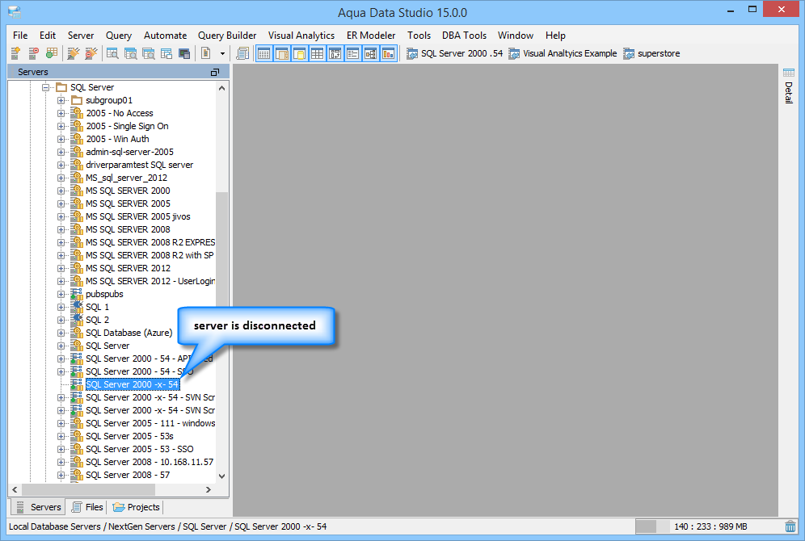Select SQL Server 2008 - 10.168.11.57 row
The height and width of the screenshot is (541, 805).
point(150,462)
